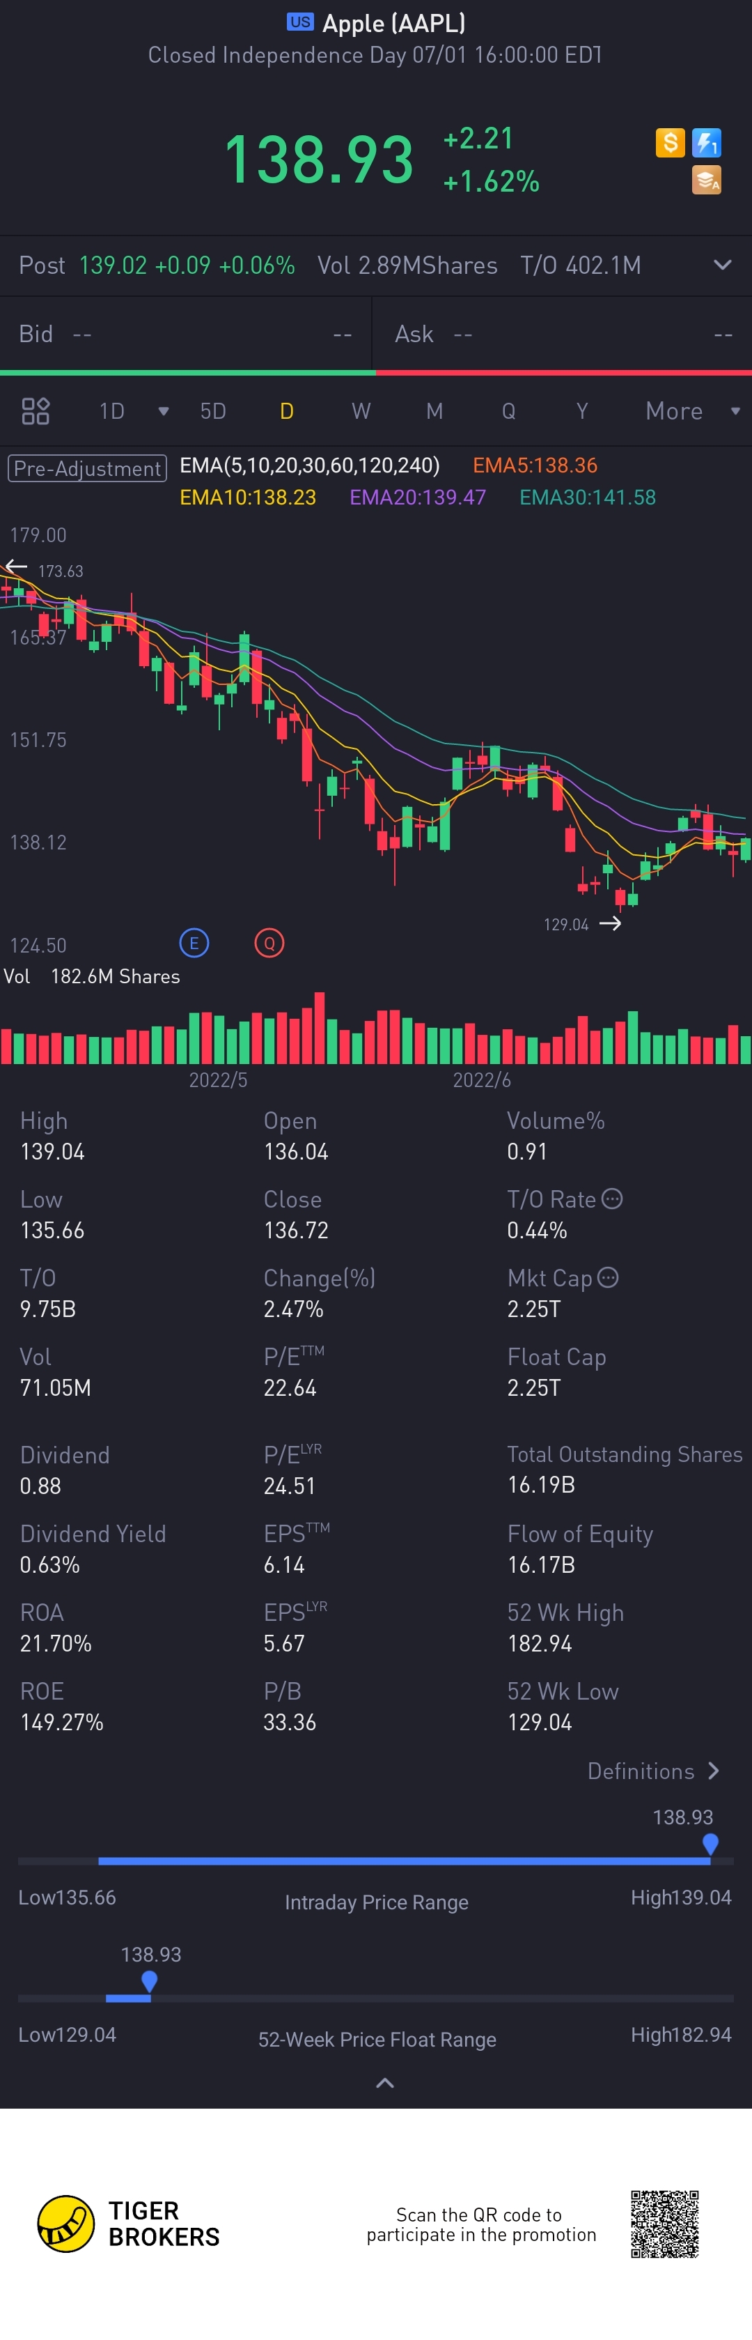Switch to the 5D chart tab

[x=212, y=412]
